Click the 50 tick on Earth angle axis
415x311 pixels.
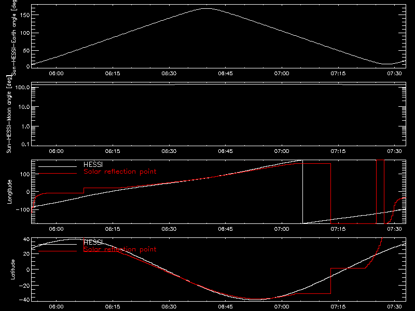point(26,50)
